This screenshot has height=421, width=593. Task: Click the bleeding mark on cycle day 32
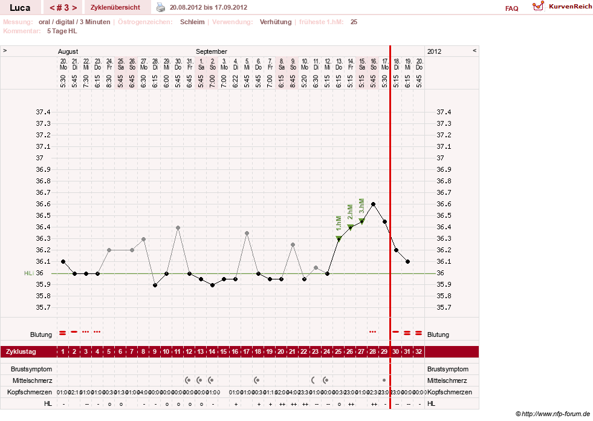(419, 333)
